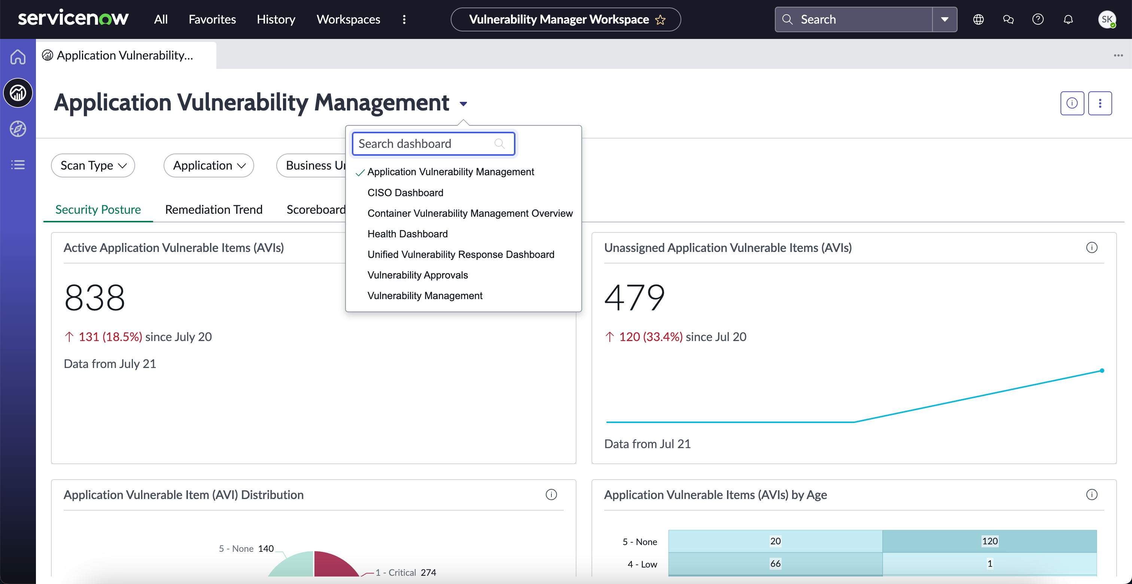
Task: Switch to the Remediation Trend tab
Action: pyautogui.click(x=214, y=210)
